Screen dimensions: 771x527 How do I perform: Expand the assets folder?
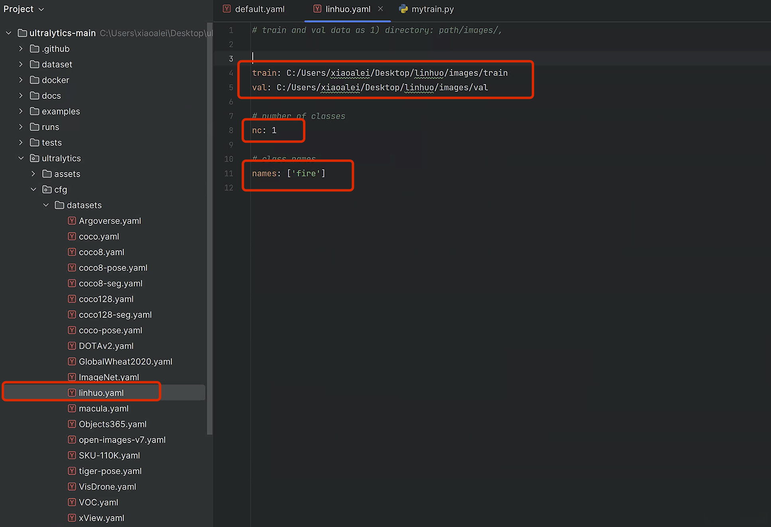(x=33, y=174)
